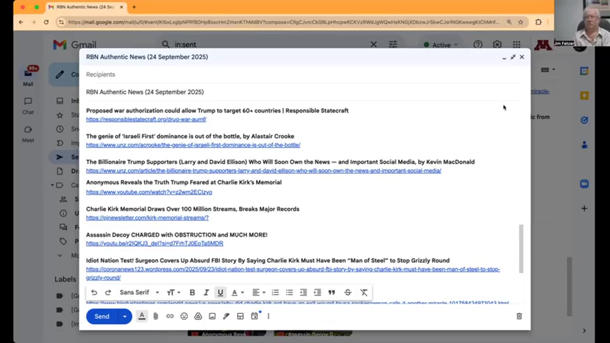Insert a signature with pen icon

(x=226, y=316)
